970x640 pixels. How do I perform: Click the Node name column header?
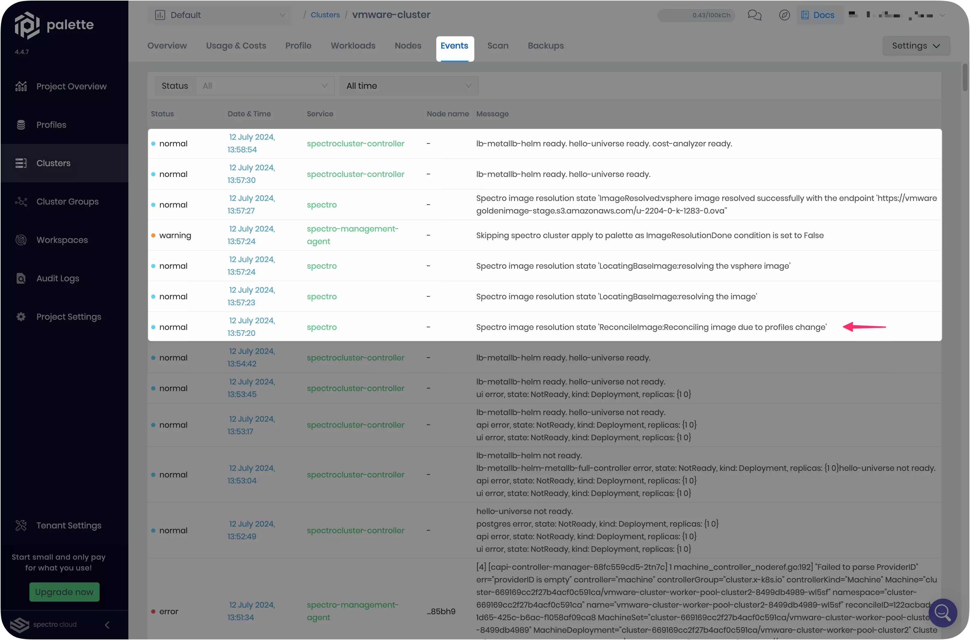click(x=448, y=114)
